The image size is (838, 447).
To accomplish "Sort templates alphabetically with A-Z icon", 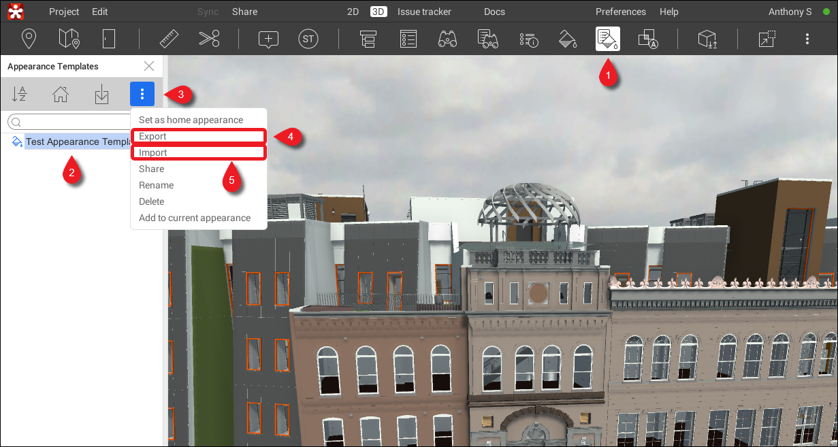I will 20,94.
